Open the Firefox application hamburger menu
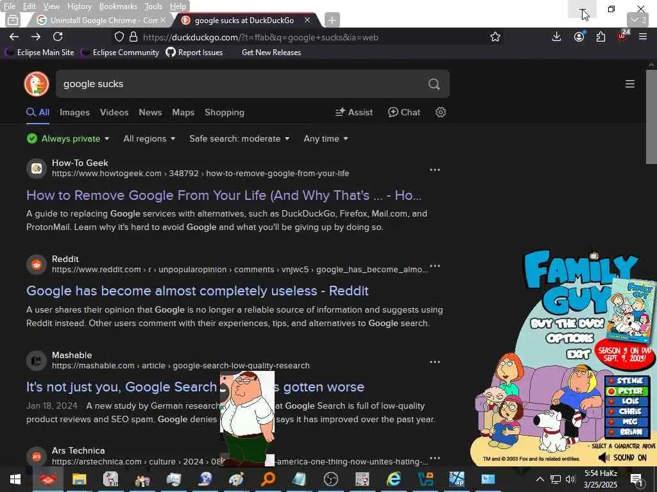The height and width of the screenshot is (492, 657). pos(643,37)
